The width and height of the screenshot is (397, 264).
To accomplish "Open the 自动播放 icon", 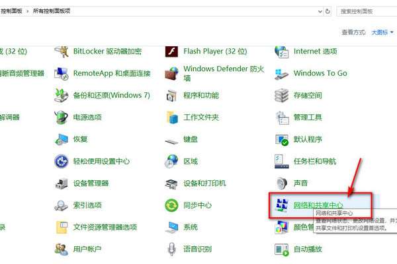I will (282, 249).
